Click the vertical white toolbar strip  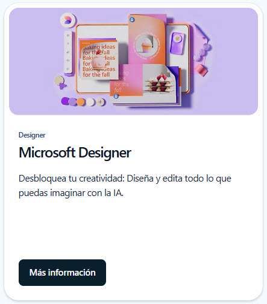(x=68, y=52)
